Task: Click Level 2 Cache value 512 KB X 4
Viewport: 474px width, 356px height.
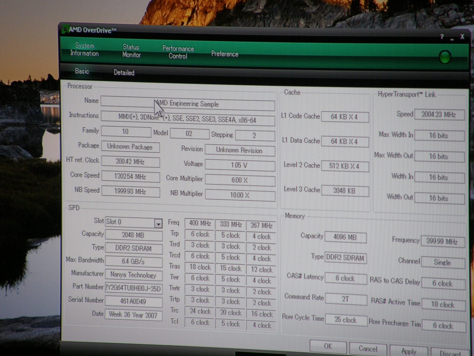Action: click(345, 166)
